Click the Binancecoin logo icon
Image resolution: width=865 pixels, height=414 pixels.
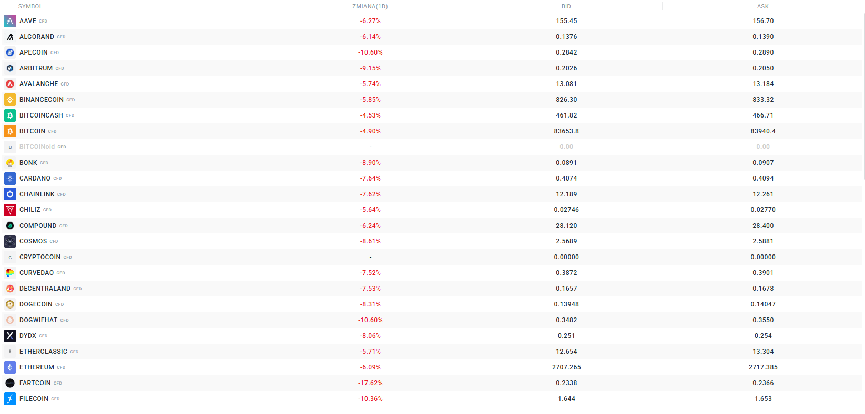(x=10, y=100)
